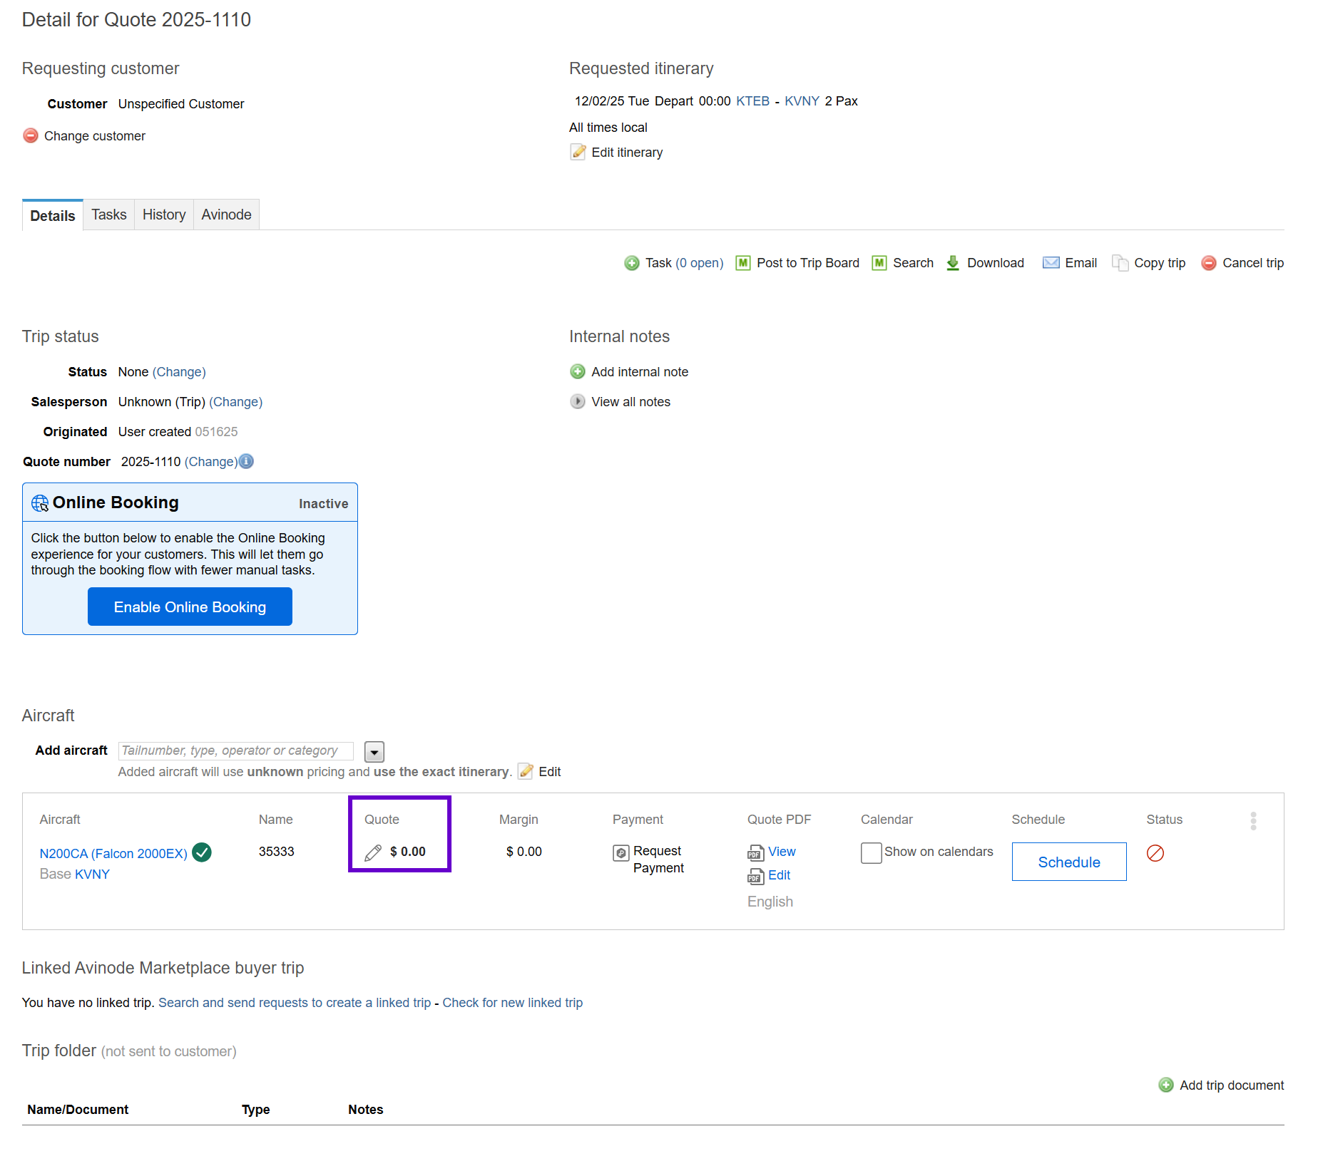Click the Add internal note plus icon
Screen dimensions: 1323x1166
coord(578,371)
